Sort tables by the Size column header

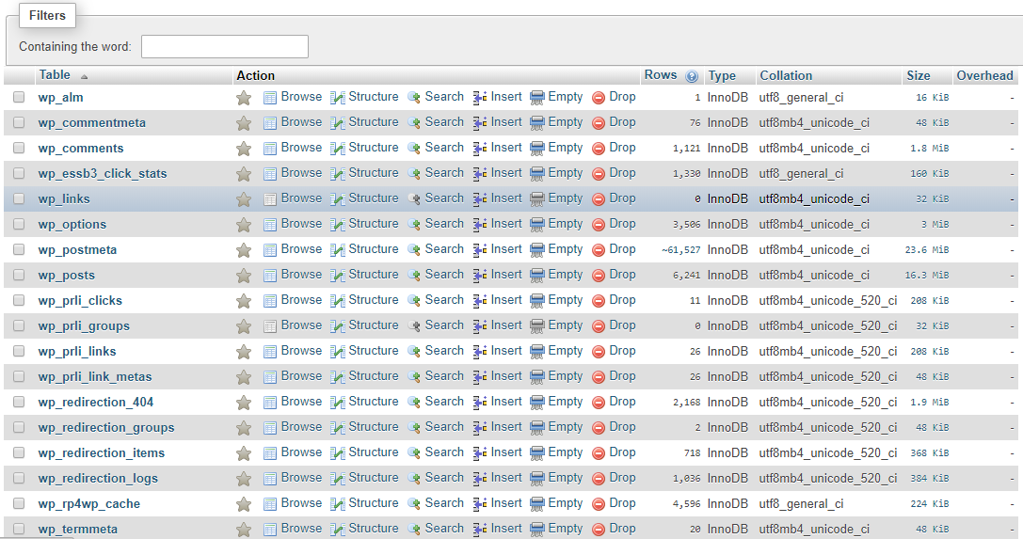[919, 76]
